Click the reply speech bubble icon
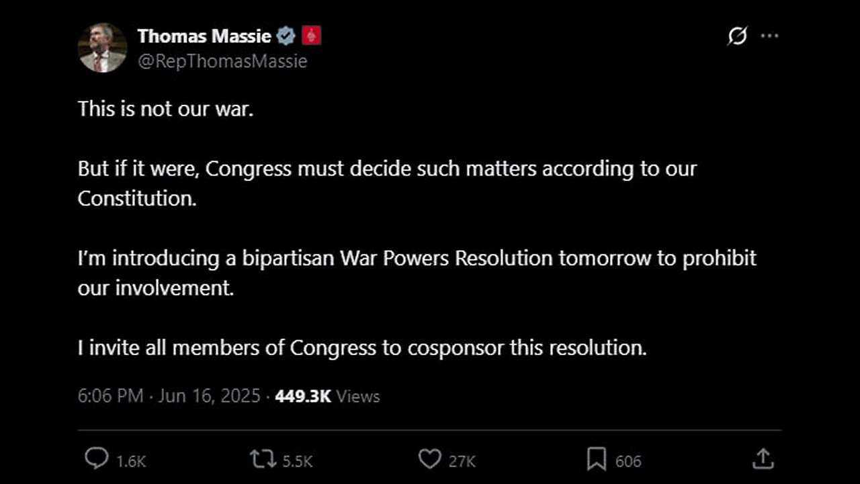 tap(96, 460)
